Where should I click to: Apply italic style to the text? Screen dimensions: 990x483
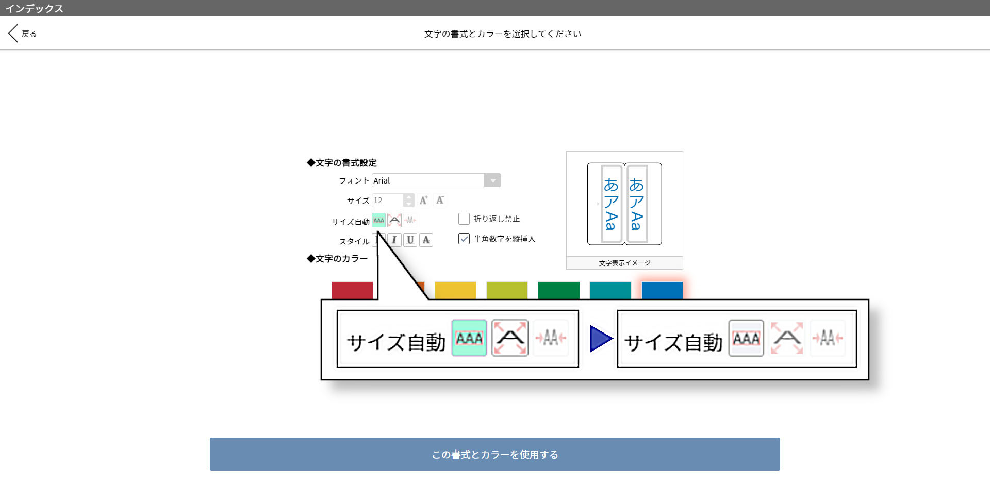coord(393,240)
